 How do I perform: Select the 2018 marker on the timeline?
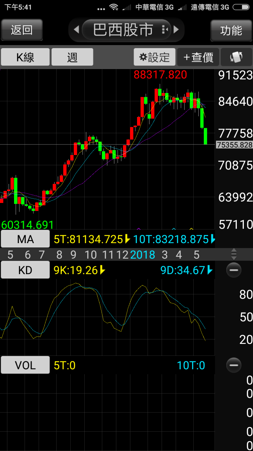pos(143,255)
